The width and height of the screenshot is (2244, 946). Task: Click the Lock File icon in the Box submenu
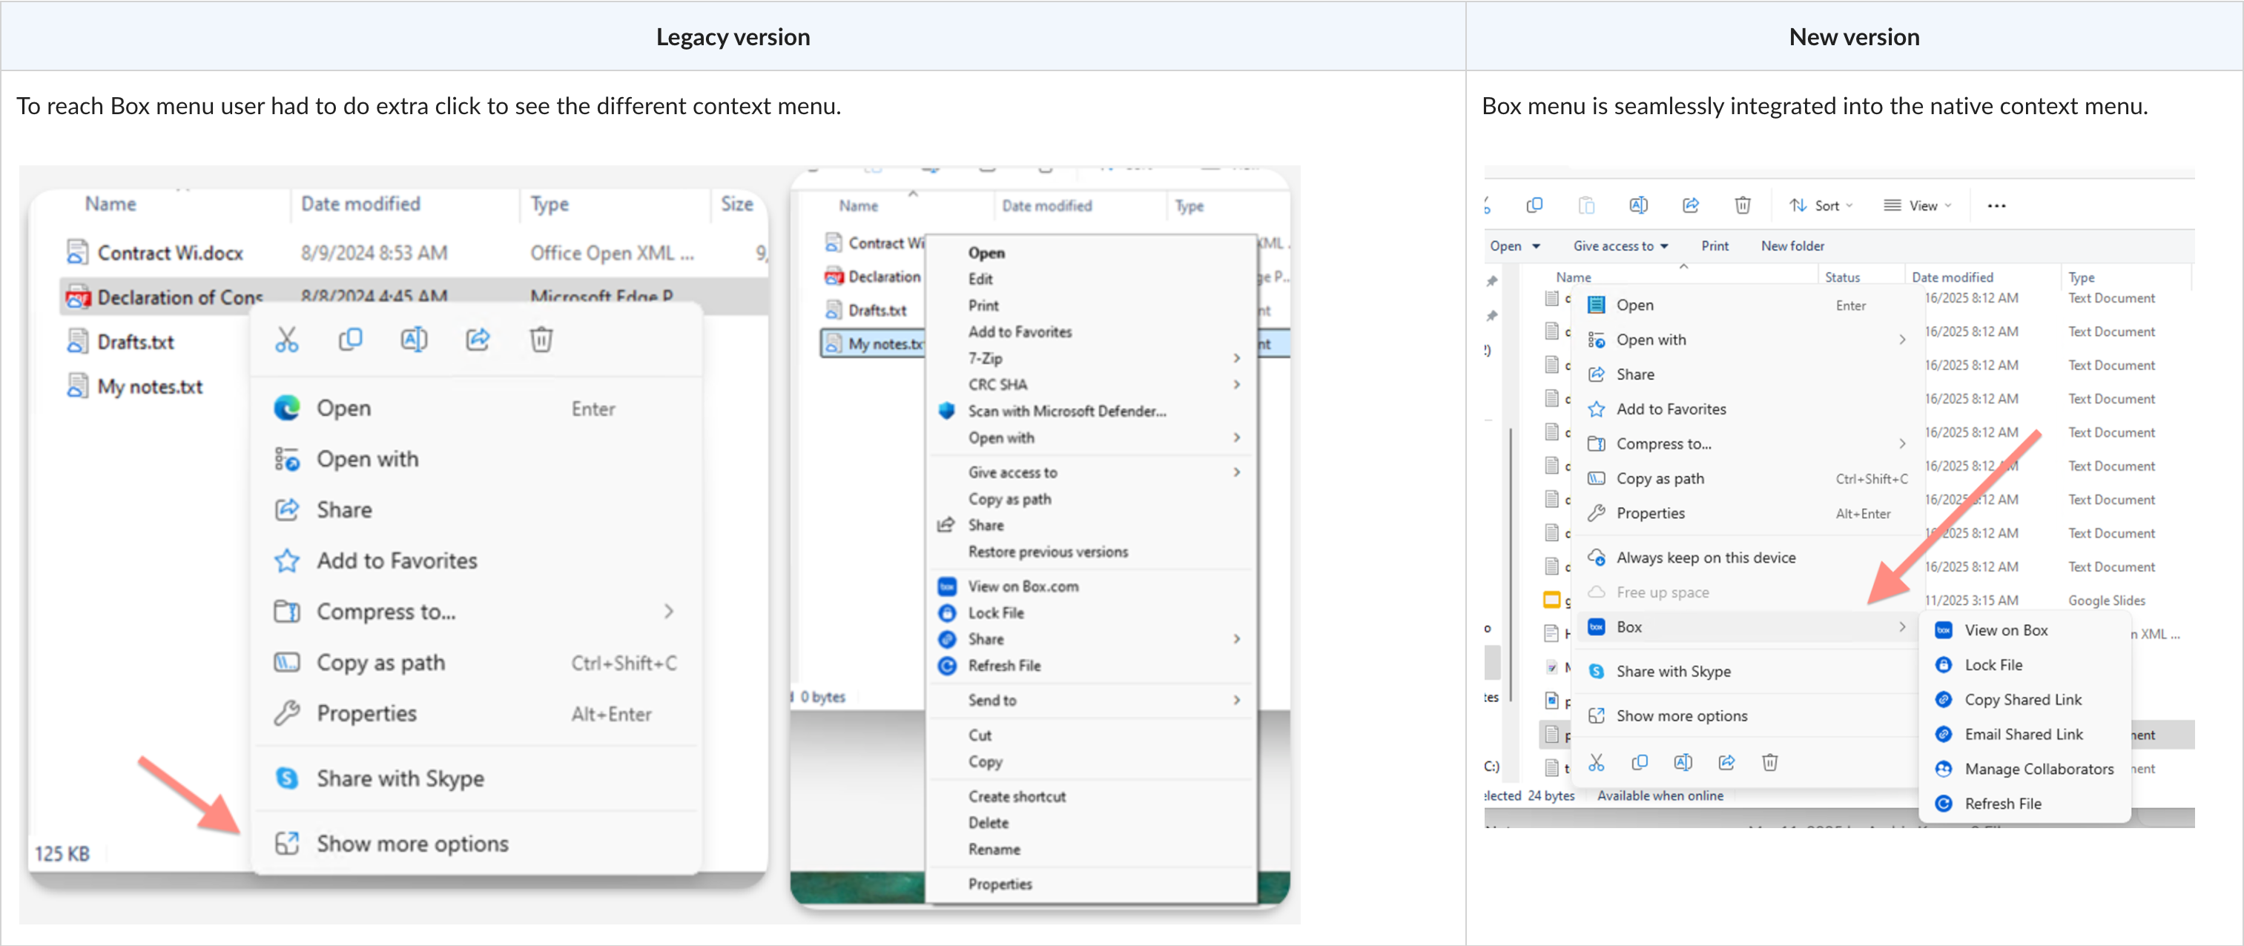click(1944, 664)
